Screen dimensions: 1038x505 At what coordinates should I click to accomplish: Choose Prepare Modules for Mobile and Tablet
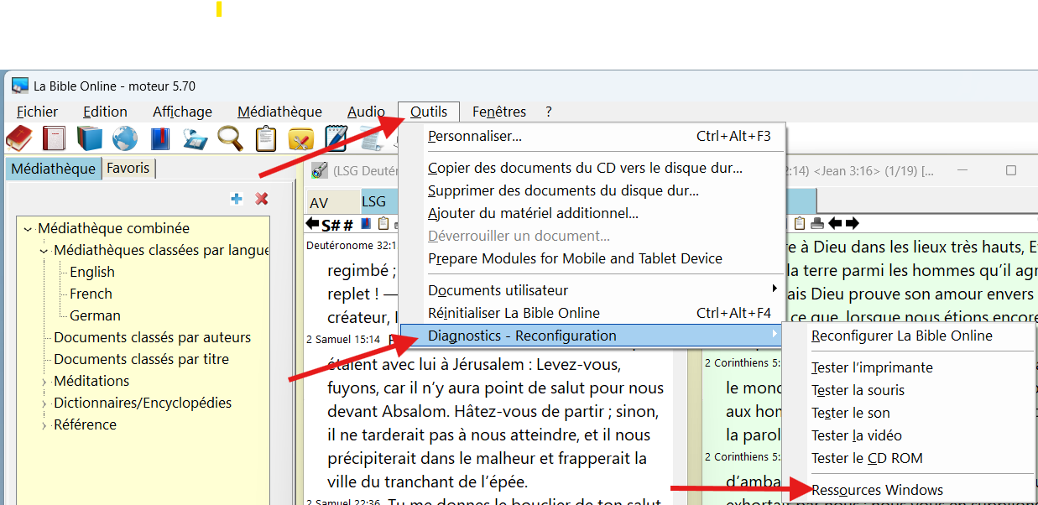592,258
